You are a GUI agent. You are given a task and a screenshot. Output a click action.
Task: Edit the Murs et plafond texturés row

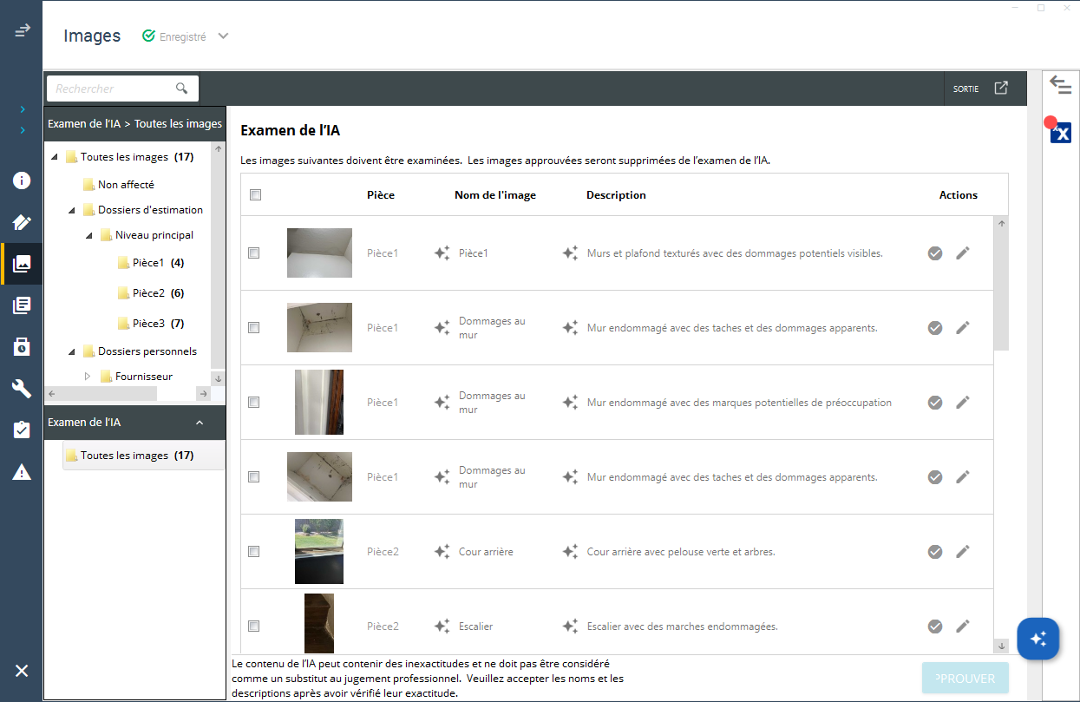pos(963,253)
